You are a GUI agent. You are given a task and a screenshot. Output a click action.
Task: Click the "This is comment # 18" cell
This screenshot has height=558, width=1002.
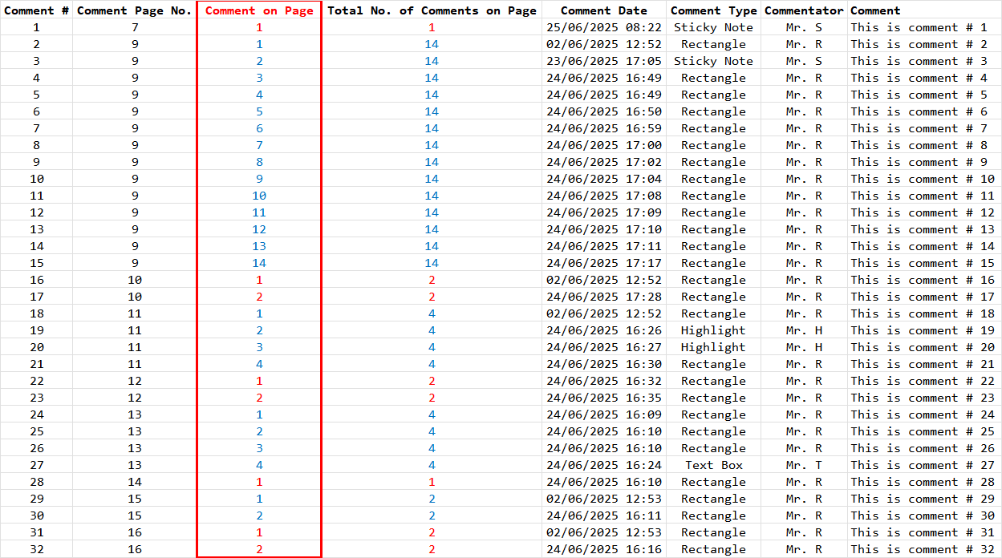pyautogui.click(x=923, y=313)
